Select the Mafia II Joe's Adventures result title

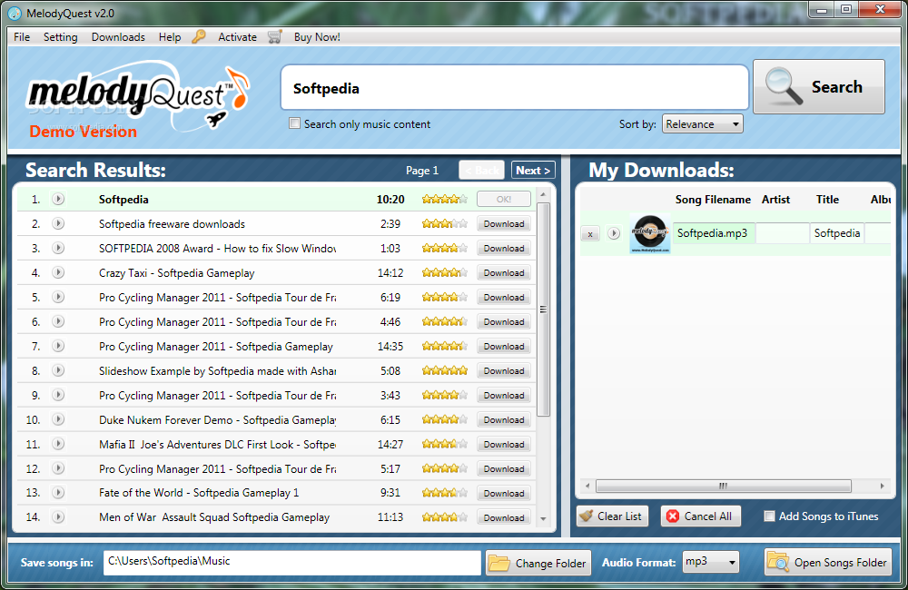(x=217, y=445)
